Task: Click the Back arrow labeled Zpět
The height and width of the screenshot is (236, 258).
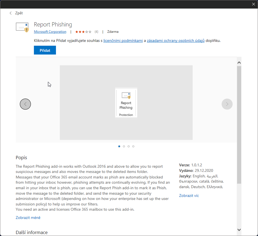Action: 16,13
